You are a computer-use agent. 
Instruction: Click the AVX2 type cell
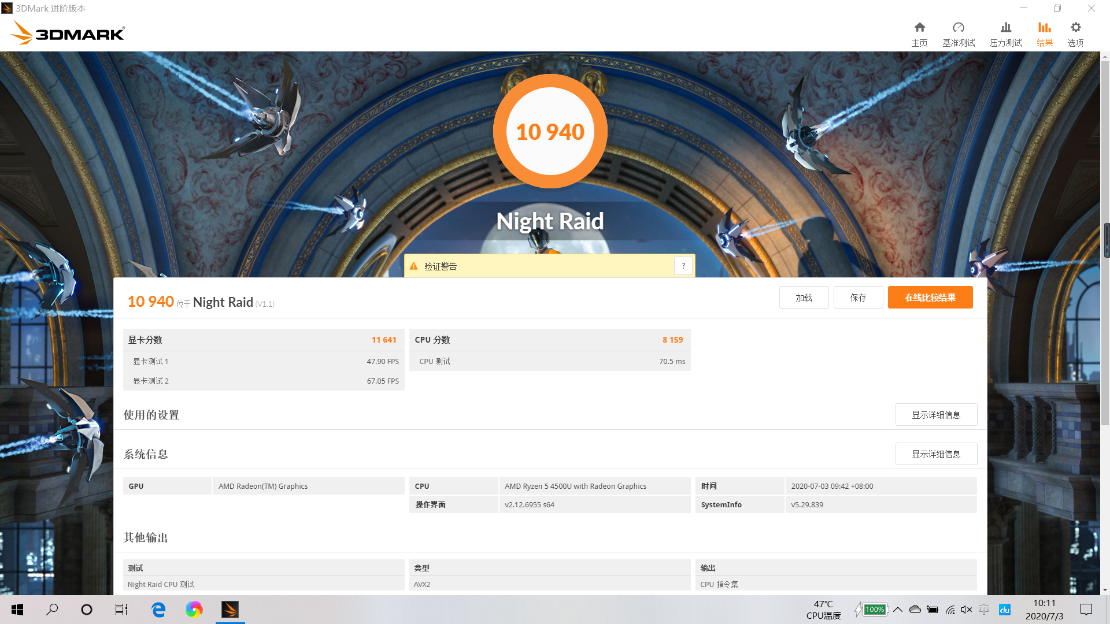[x=550, y=584]
